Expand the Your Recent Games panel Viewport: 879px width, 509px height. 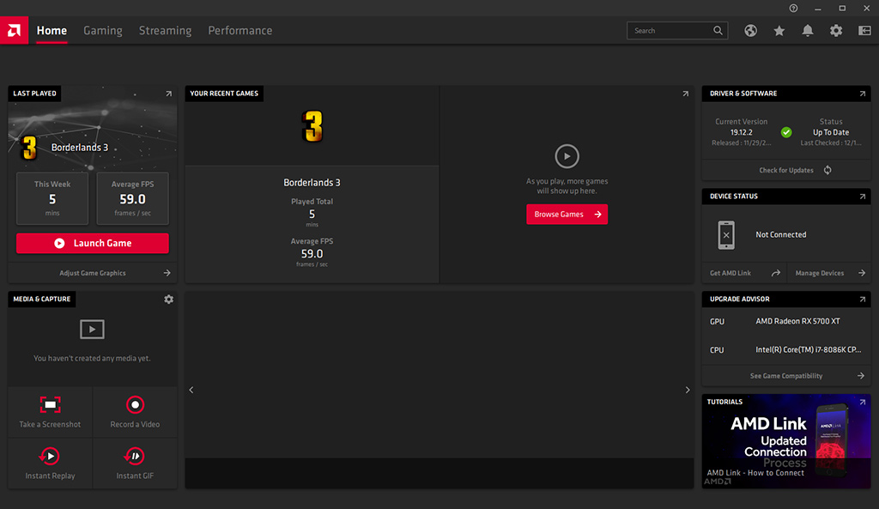click(686, 94)
